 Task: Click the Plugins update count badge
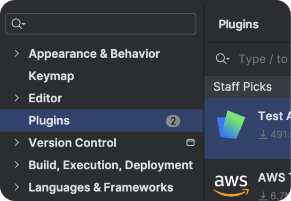pos(173,121)
